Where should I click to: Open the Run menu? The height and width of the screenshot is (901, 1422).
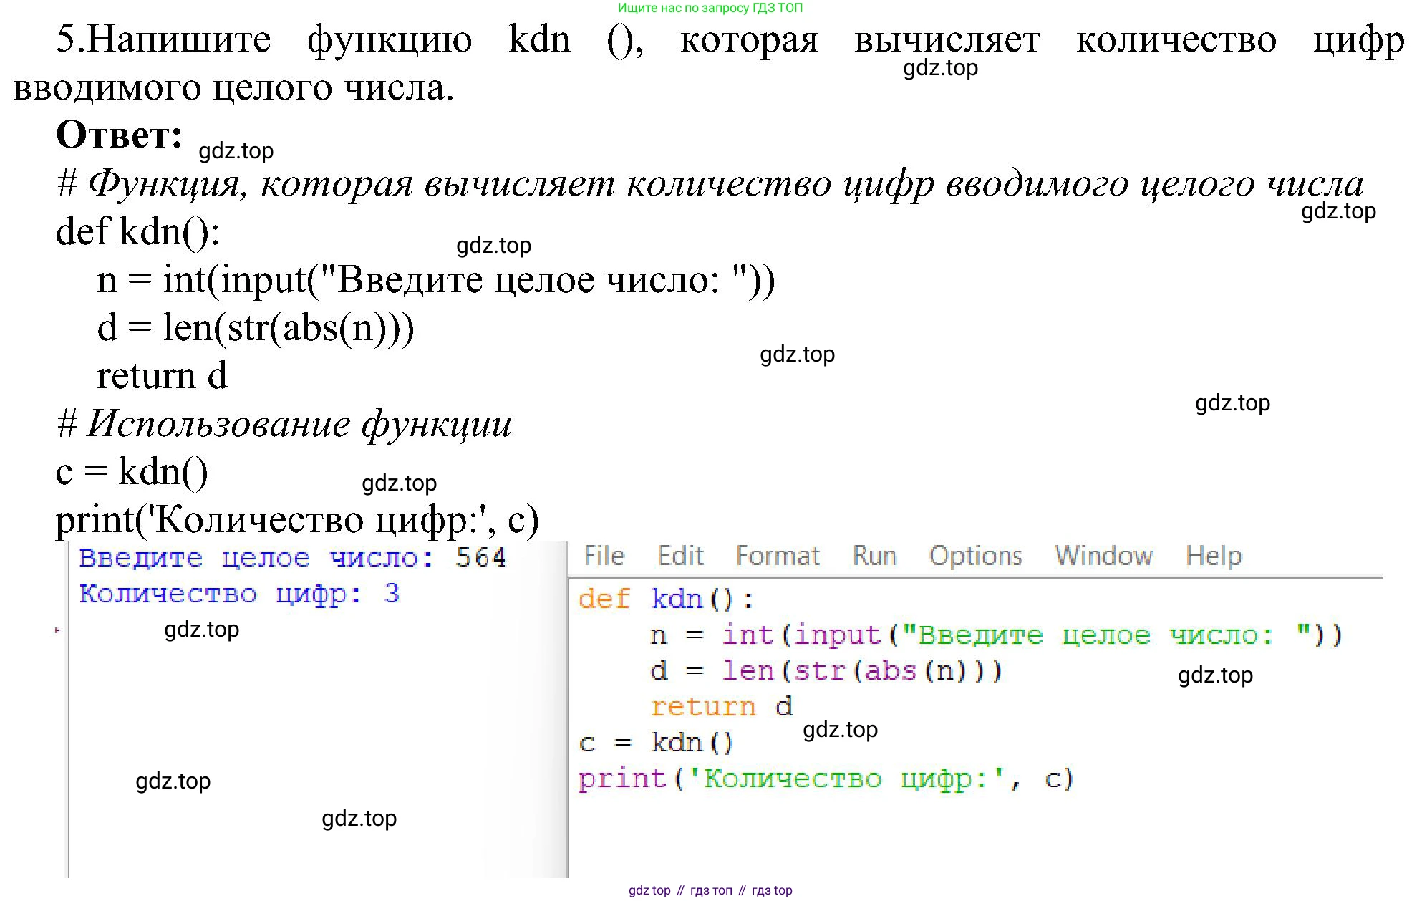874,556
